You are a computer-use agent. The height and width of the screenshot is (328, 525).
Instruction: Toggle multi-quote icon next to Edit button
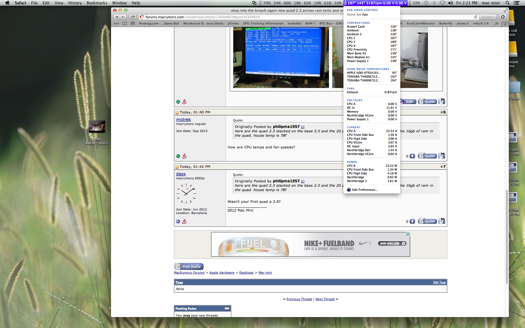[x=442, y=101]
